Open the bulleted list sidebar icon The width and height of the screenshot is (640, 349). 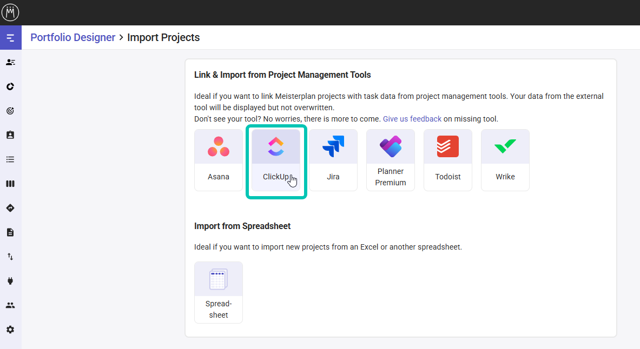click(x=11, y=159)
